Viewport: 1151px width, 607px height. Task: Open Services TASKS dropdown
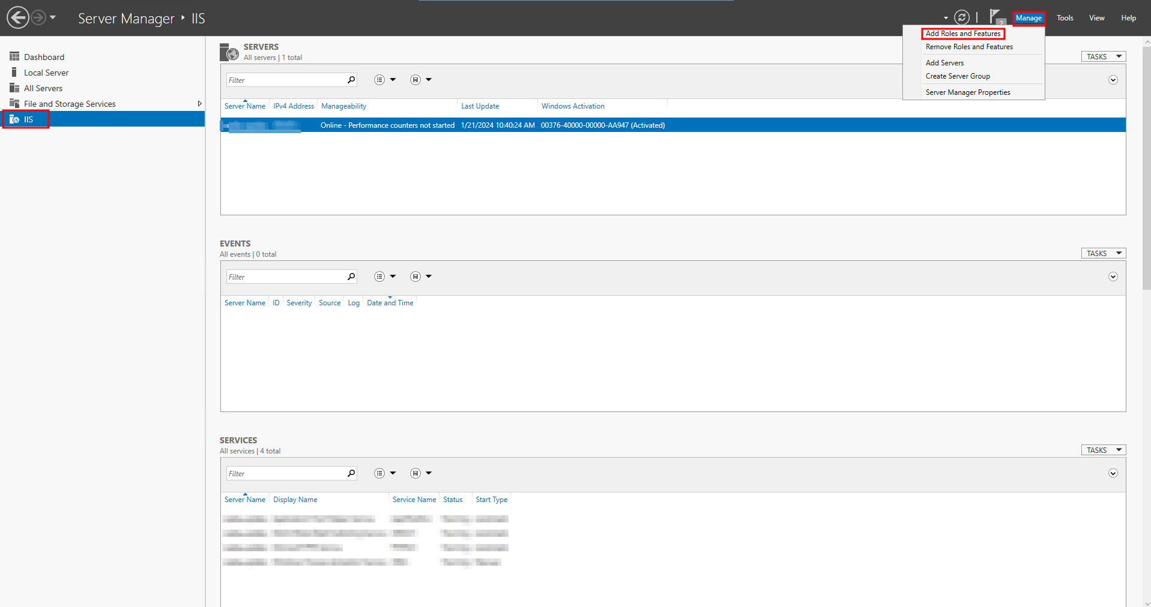pos(1104,450)
